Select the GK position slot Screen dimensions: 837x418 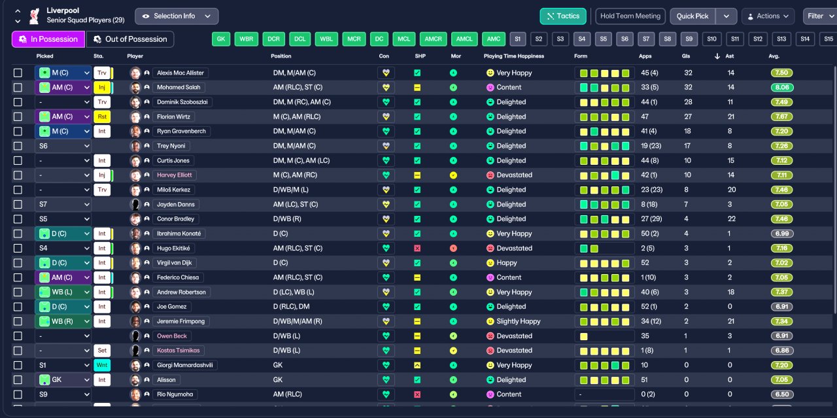point(221,39)
